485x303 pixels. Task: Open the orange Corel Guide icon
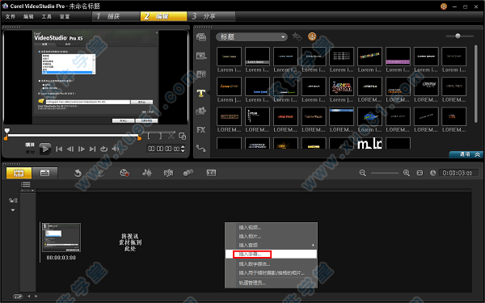(312, 37)
